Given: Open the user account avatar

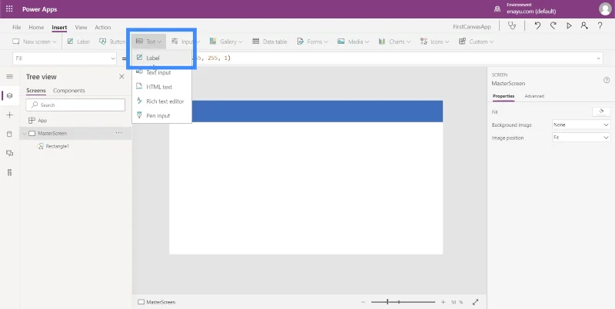Looking at the screenshot, I should click(605, 8).
